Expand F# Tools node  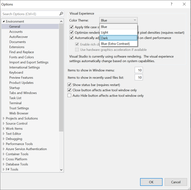(x=4, y=169)
